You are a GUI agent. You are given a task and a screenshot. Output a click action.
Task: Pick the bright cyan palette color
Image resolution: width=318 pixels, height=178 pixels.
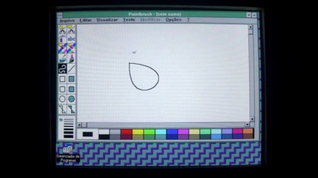coord(160,132)
